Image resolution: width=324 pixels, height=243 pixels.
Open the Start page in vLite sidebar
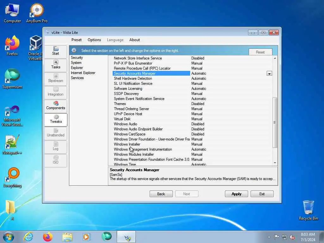[x=56, y=51]
